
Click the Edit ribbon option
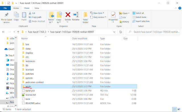(x=123, y=17)
